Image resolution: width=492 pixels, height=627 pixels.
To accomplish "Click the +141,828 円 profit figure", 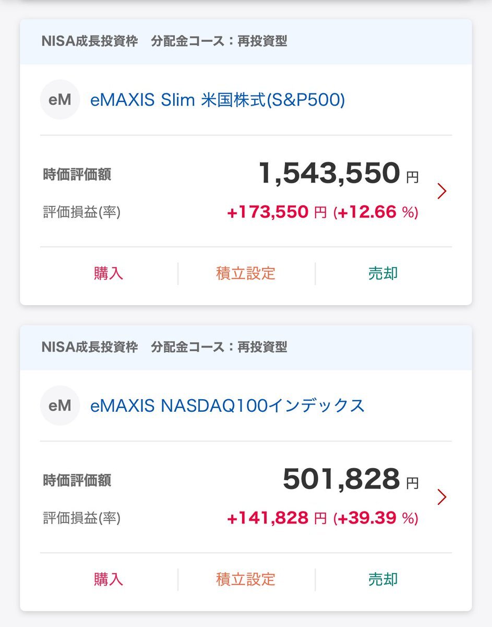I will (x=277, y=518).
